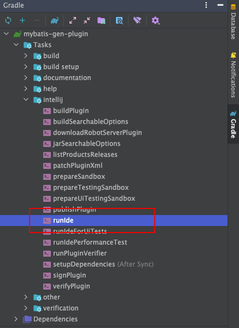Click the verification folder icon

pos(38,308)
